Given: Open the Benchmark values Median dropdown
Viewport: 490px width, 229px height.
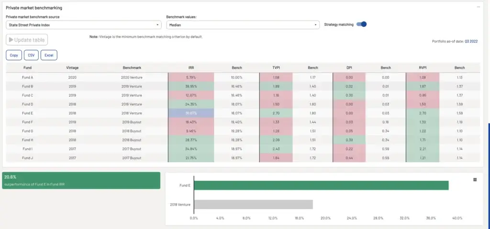Looking at the screenshot, I should 243,25.
